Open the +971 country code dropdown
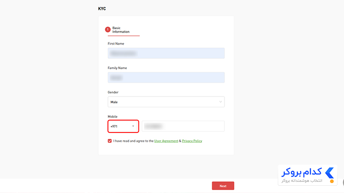344x193 pixels. [123, 126]
